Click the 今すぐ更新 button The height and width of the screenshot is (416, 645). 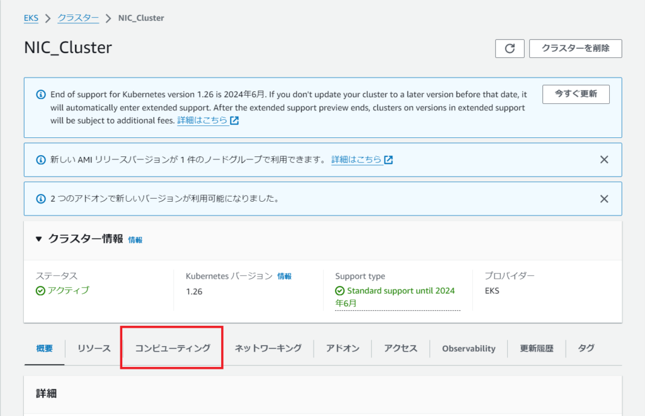[x=576, y=94]
